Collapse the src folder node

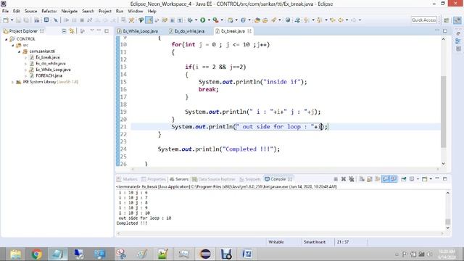[x=13, y=45]
